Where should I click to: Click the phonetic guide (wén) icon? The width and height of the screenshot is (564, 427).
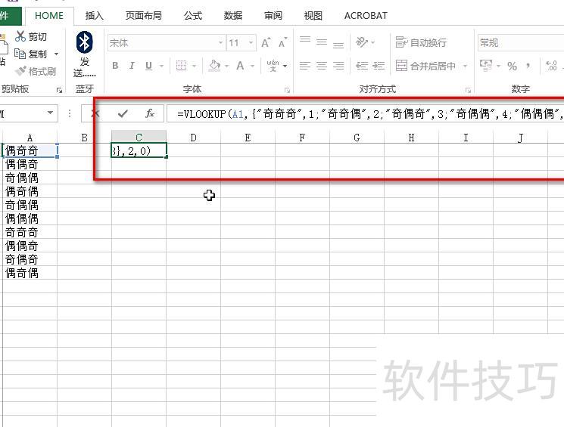273,66
